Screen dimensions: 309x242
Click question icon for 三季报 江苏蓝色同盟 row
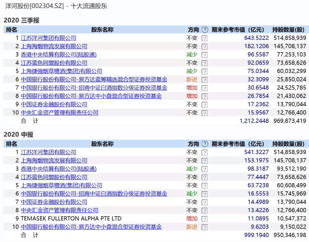204,63
